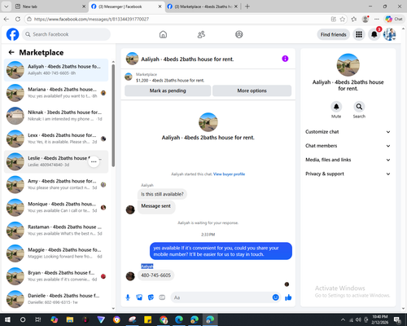Open the Facebook menu grid icon
The width and height of the screenshot is (407, 326).
click(x=359, y=34)
